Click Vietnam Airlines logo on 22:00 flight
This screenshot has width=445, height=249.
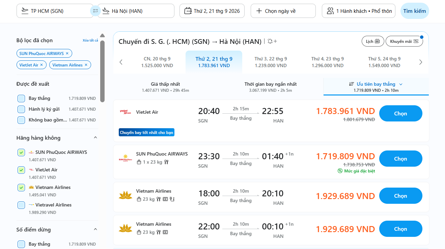tap(126, 228)
